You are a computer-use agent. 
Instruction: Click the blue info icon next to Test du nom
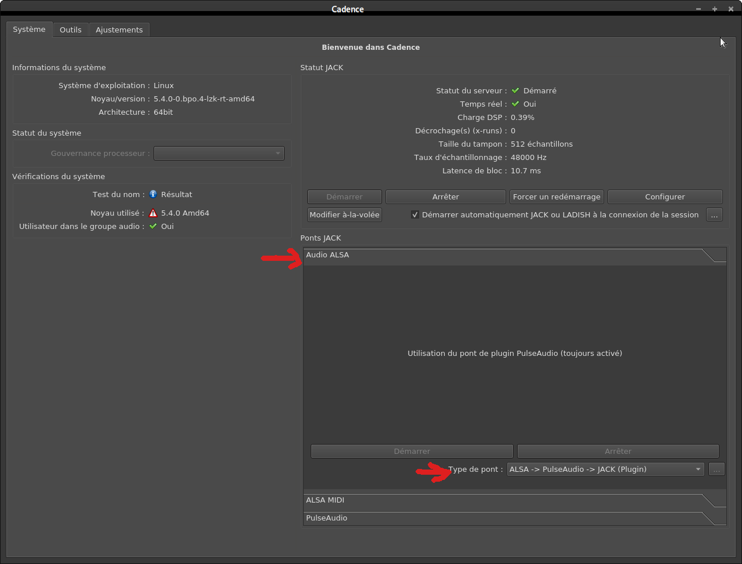[153, 194]
